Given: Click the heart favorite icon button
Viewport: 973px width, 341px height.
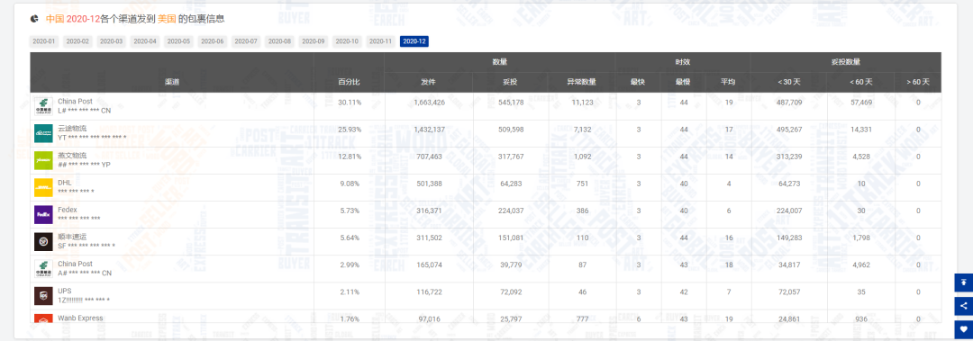Looking at the screenshot, I should (x=964, y=328).
